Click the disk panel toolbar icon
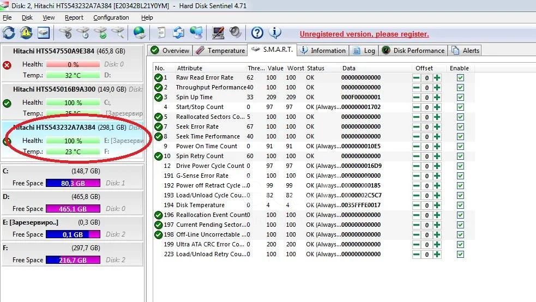Screen dimensions: 536x302 [x=44, y=33]
